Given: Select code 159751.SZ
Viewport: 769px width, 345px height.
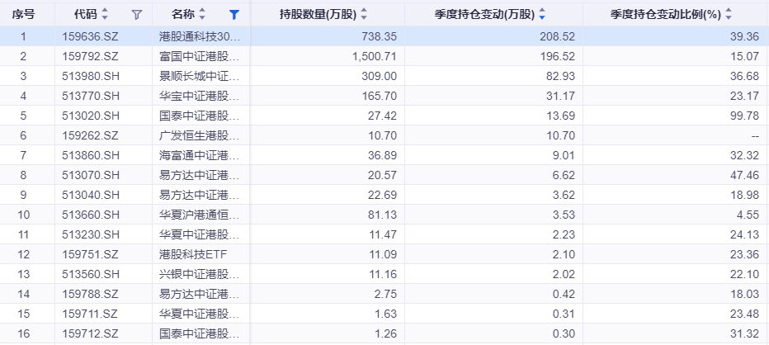Looking at the screenshot, I should pos(90,254).
